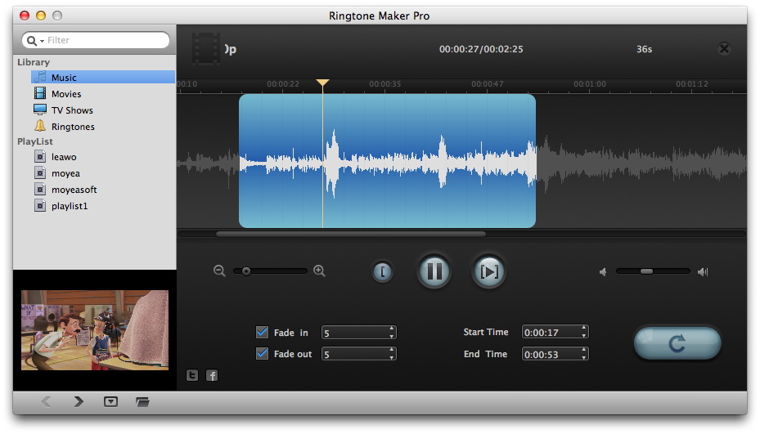
Task: Click the convert ringtone refresh button
Action: 677,343
